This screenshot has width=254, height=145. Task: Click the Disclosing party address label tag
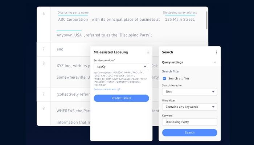coord(180,13)
